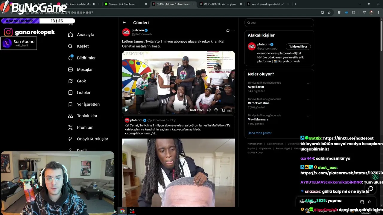This screenshot has height=215, width=383.
Task: Click the muted audio icon on YouTube tab
Action: [94, 4]
